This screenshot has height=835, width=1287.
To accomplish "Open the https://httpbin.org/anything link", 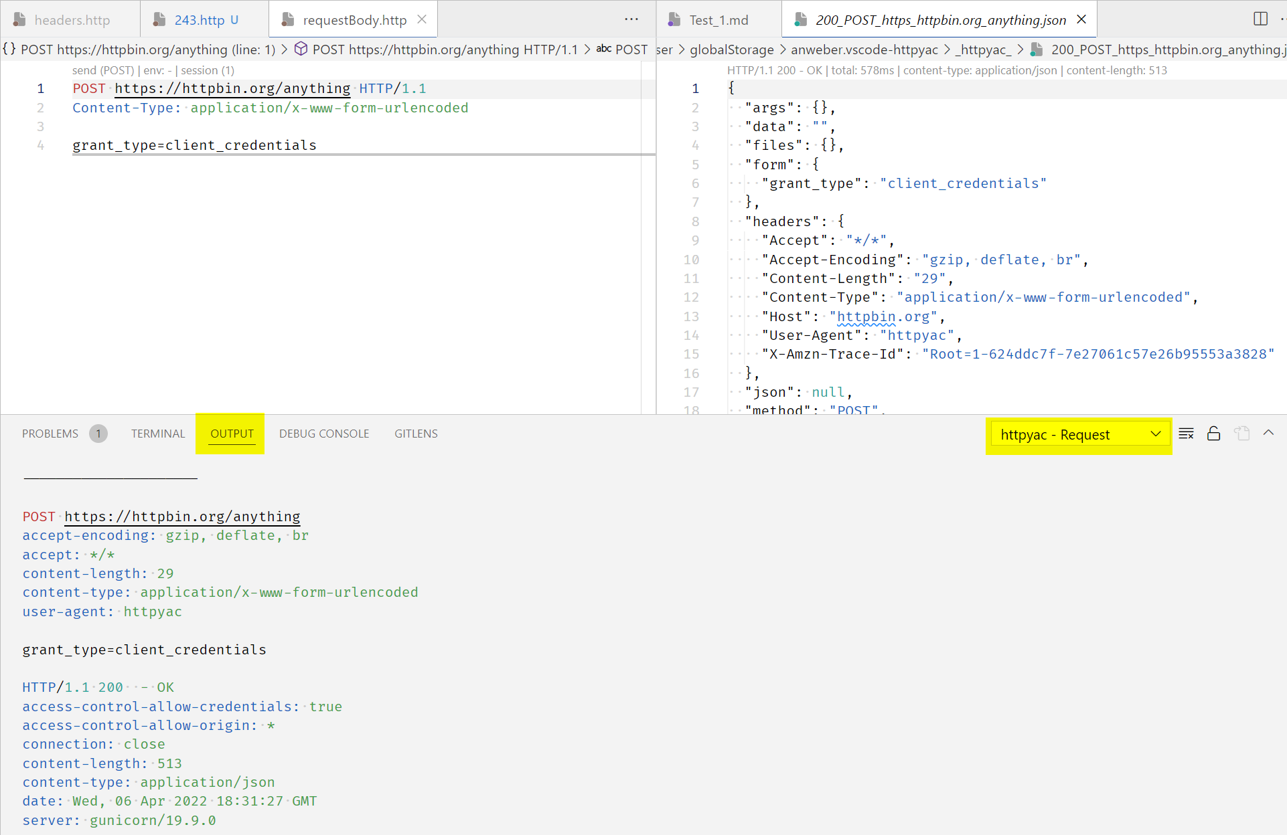I will pos(232,88).
